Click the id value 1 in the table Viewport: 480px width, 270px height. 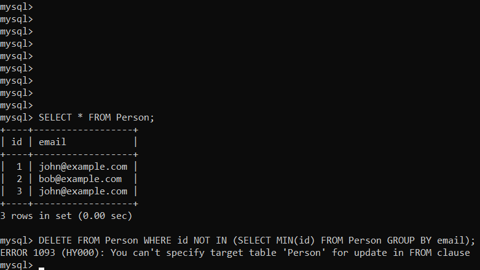coord(20,167)
